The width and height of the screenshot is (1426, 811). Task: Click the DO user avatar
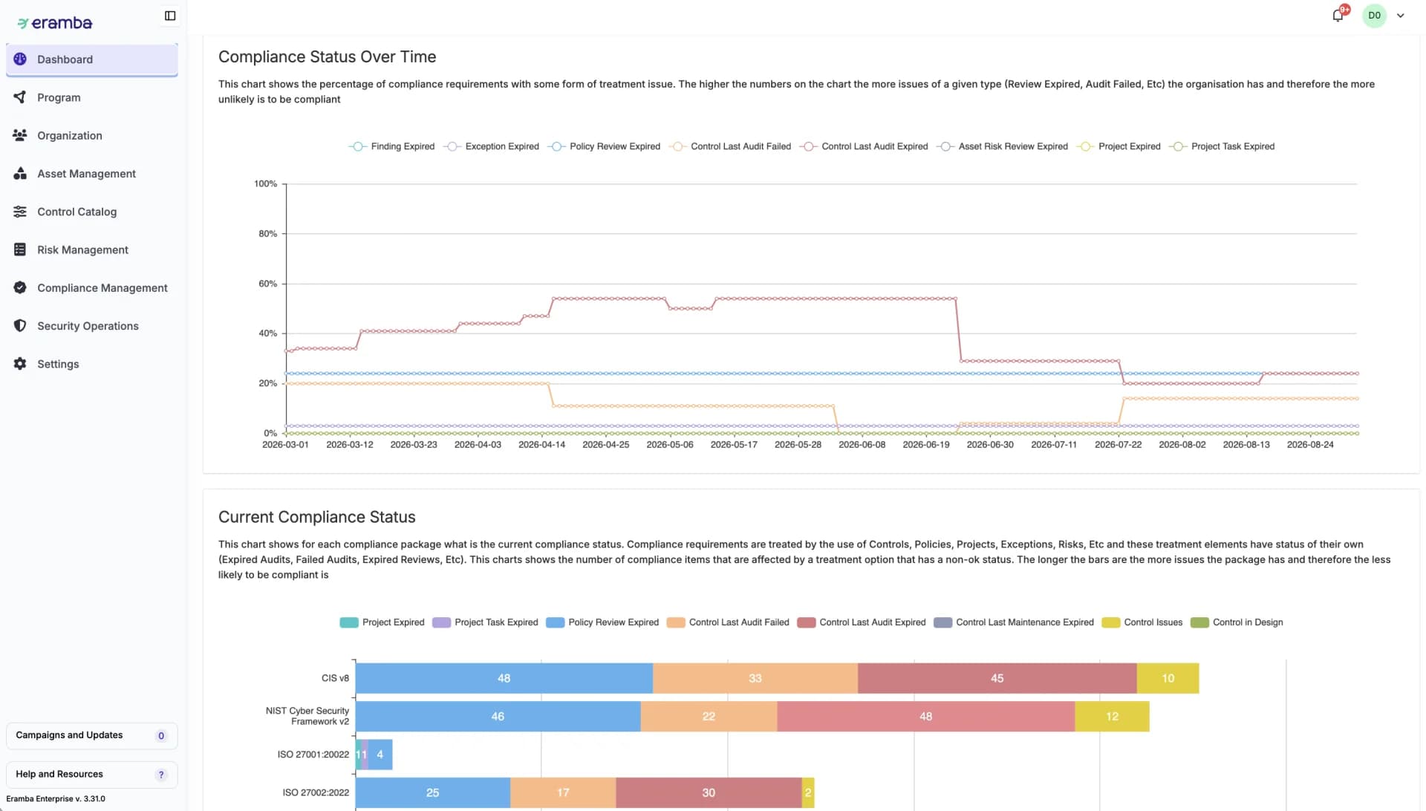(1374, 16)
